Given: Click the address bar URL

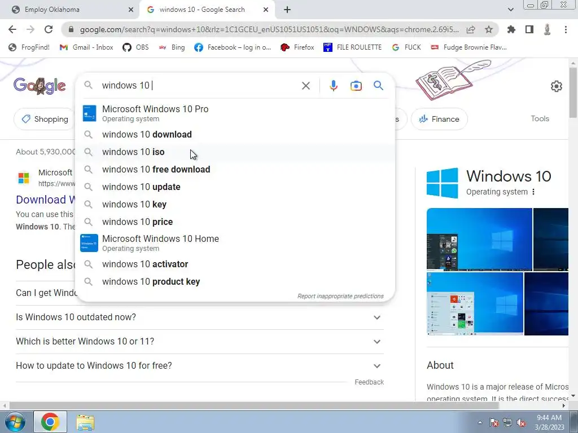Looking at the screenshot, I should click(x=269, y=29).
